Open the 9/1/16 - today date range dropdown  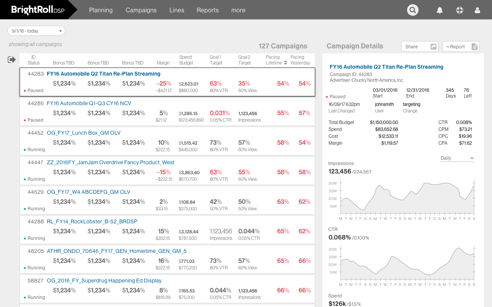coord(36,30)
